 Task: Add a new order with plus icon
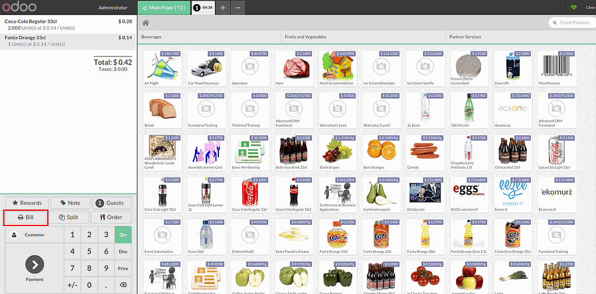(223, 8)
